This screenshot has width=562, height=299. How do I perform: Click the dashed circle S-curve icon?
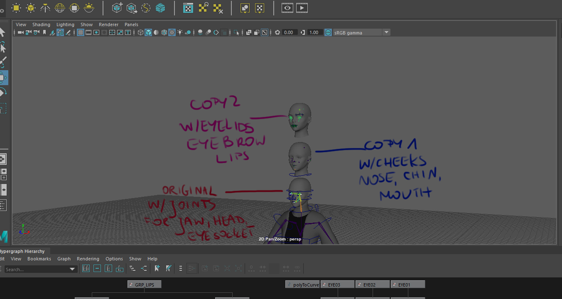pyautogui.click(x=146, y=7)
